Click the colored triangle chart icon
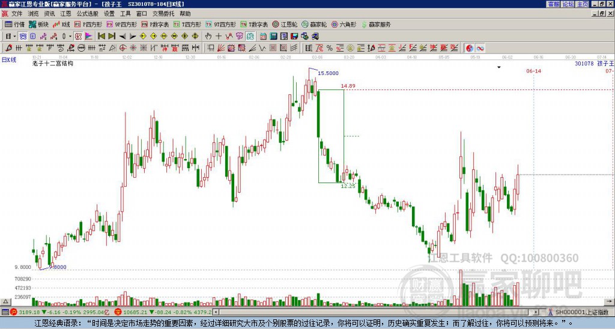Screen dimensions: 615x329 89,36
